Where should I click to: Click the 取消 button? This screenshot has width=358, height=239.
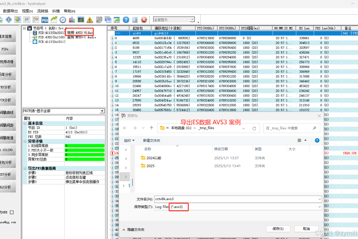pos(306,229)
